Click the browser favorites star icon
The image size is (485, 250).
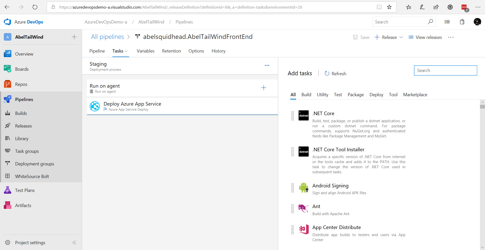389,7
